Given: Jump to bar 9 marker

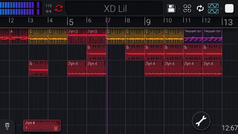Looking at the screenshot, I should click(x=148, y=22).
